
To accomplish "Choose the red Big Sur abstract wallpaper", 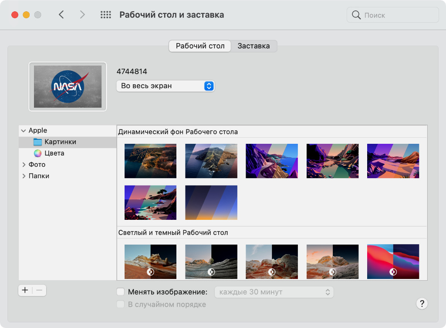I will 393,262.
